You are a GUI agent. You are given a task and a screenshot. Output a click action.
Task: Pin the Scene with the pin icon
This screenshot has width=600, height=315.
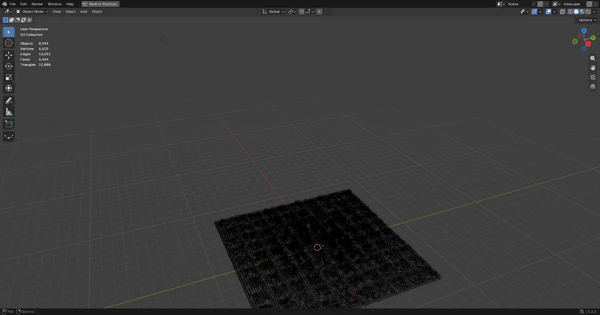(x=533, y=4)
